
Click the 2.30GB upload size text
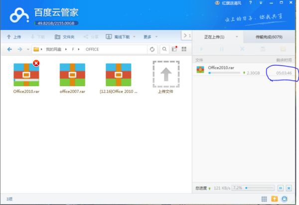tap(253, 73)
